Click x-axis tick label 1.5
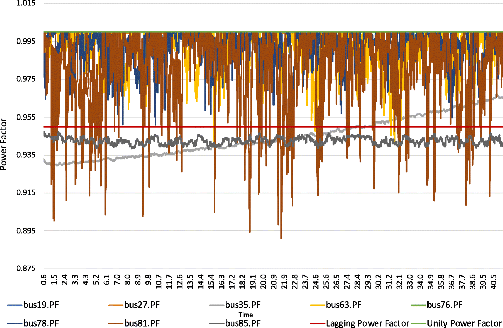This screenshot has width=503, height=328. pos(54,280)
